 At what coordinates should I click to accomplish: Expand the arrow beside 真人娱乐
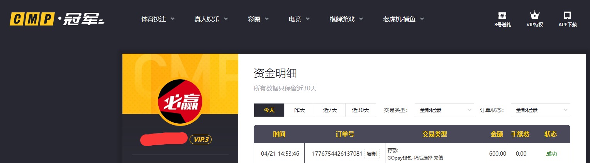tap(225, 19)
